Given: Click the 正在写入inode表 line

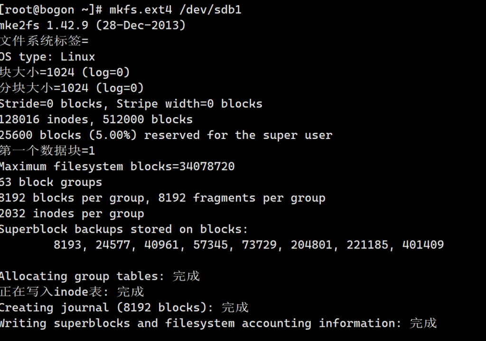Looking at the screenshot, I should tap(72, 292).
